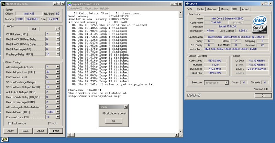Image resolution: width=275 pixels, height=143 pixels.
Task: Click the Intel Core 2 Extreme logo
Action: 260,25
